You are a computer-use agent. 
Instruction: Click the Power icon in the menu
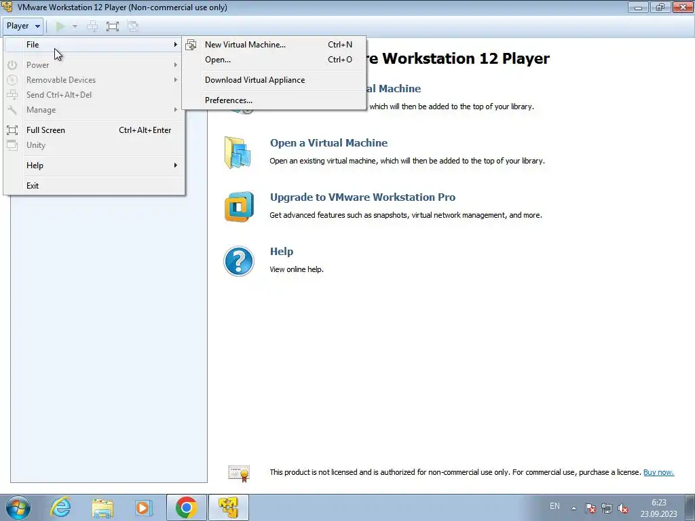pyautogui.click(x=12, y=65)
